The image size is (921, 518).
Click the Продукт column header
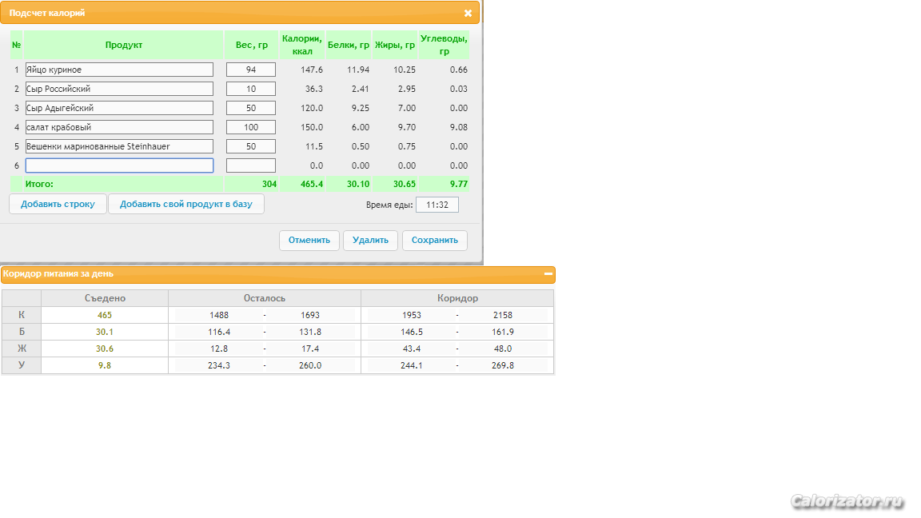(x=123, y=45)
